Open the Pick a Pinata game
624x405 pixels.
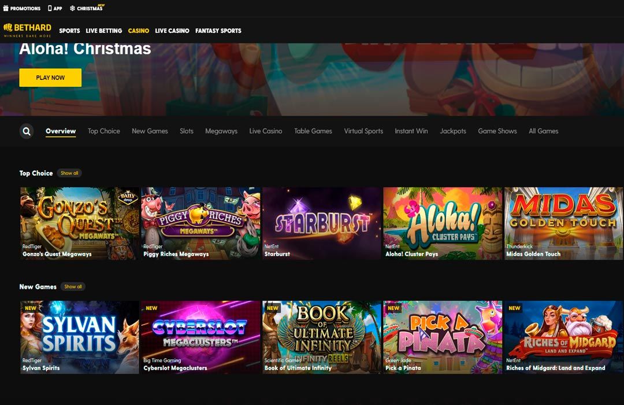tap(443, 337)
